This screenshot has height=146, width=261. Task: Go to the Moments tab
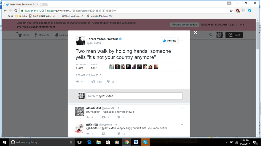coord(42,35)
